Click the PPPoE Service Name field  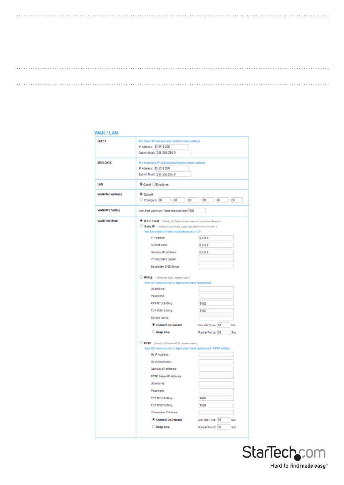216,318
